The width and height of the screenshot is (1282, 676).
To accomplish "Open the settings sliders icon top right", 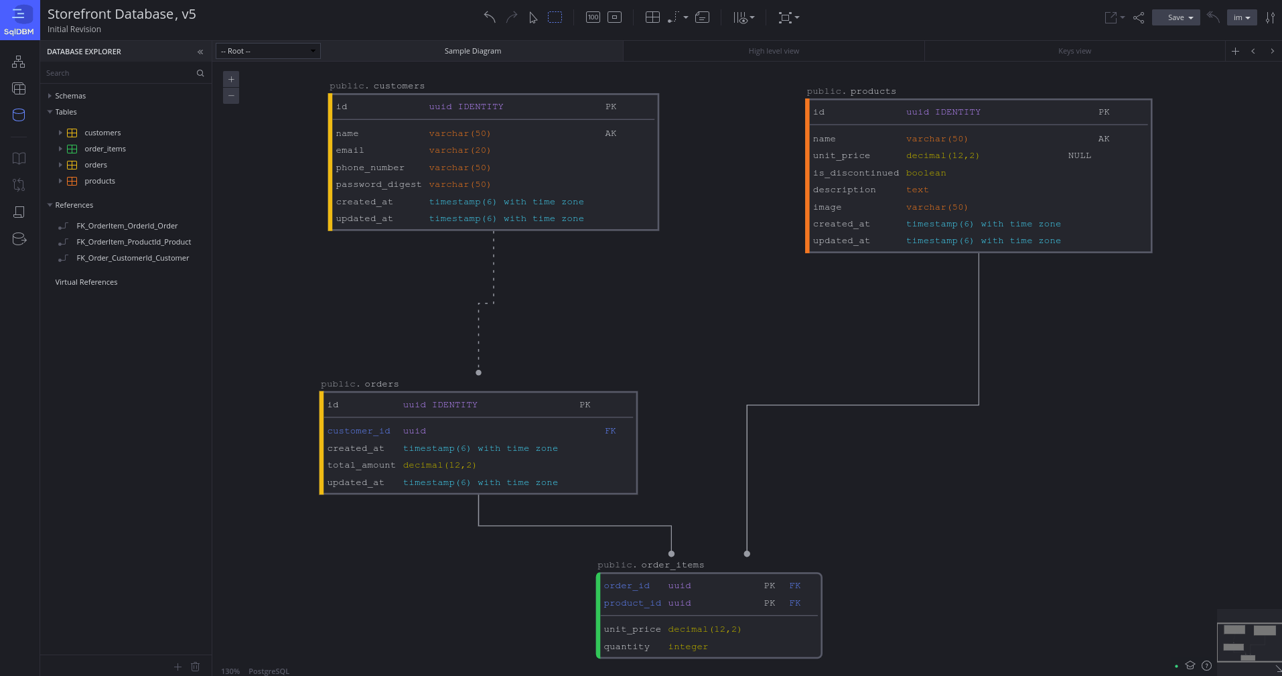I will click(1271, 17).
